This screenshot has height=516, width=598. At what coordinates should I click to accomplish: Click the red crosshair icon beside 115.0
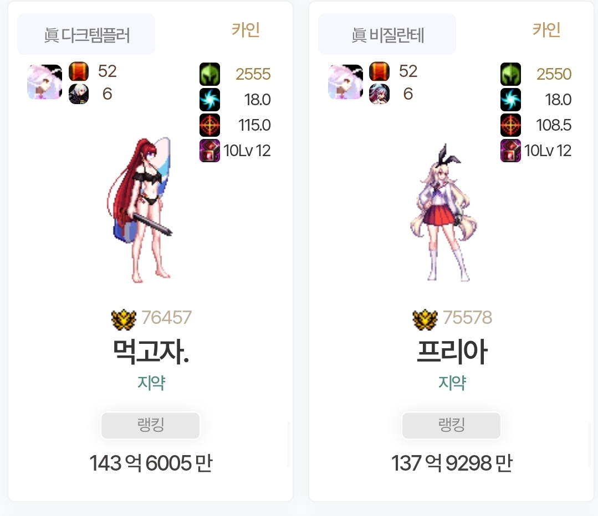(x=209, y=125)
